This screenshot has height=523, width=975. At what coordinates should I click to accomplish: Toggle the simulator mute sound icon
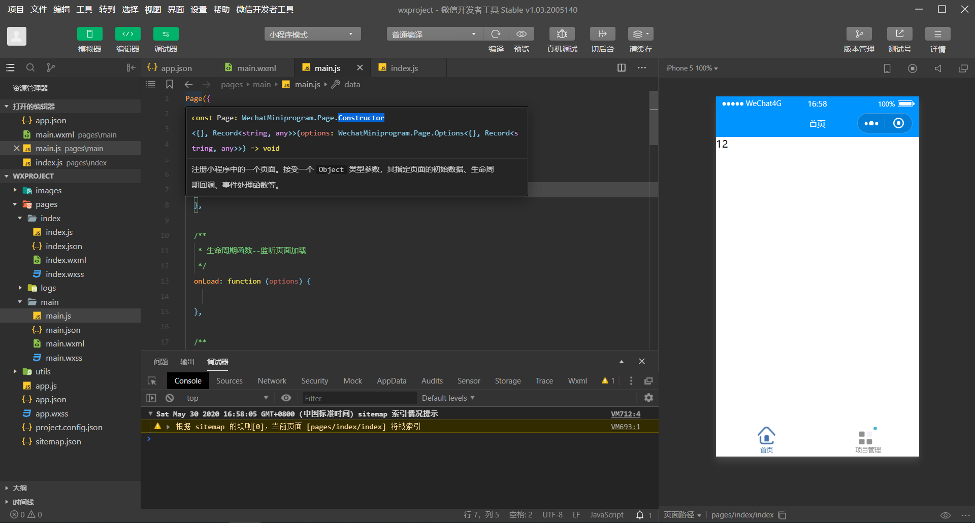click(x=938, y=68)
